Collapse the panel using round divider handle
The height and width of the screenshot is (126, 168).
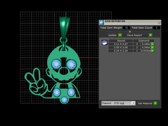[130, 31]
